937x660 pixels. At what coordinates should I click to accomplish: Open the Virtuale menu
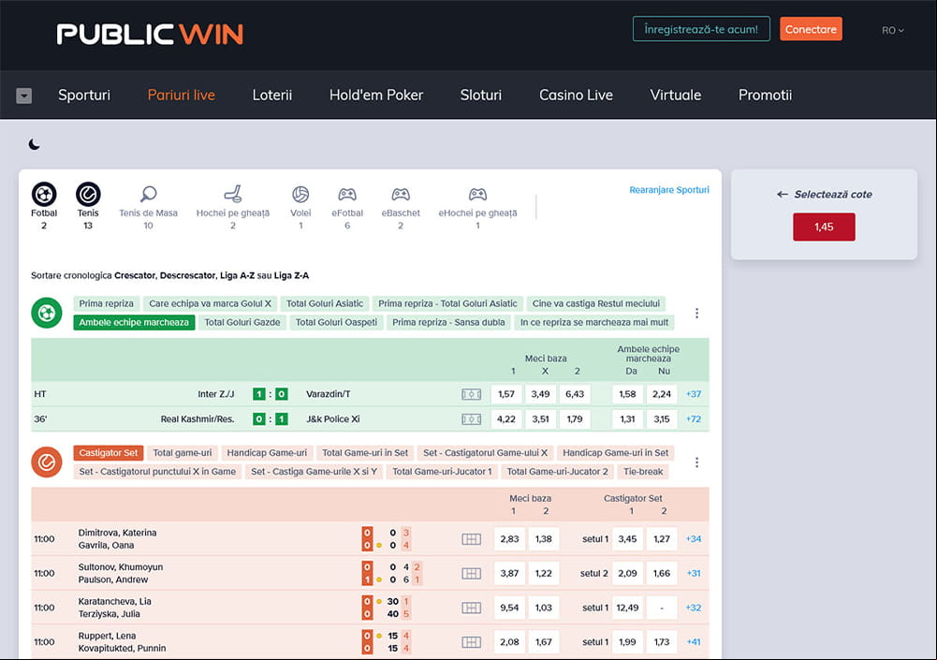tap(676, 95)
